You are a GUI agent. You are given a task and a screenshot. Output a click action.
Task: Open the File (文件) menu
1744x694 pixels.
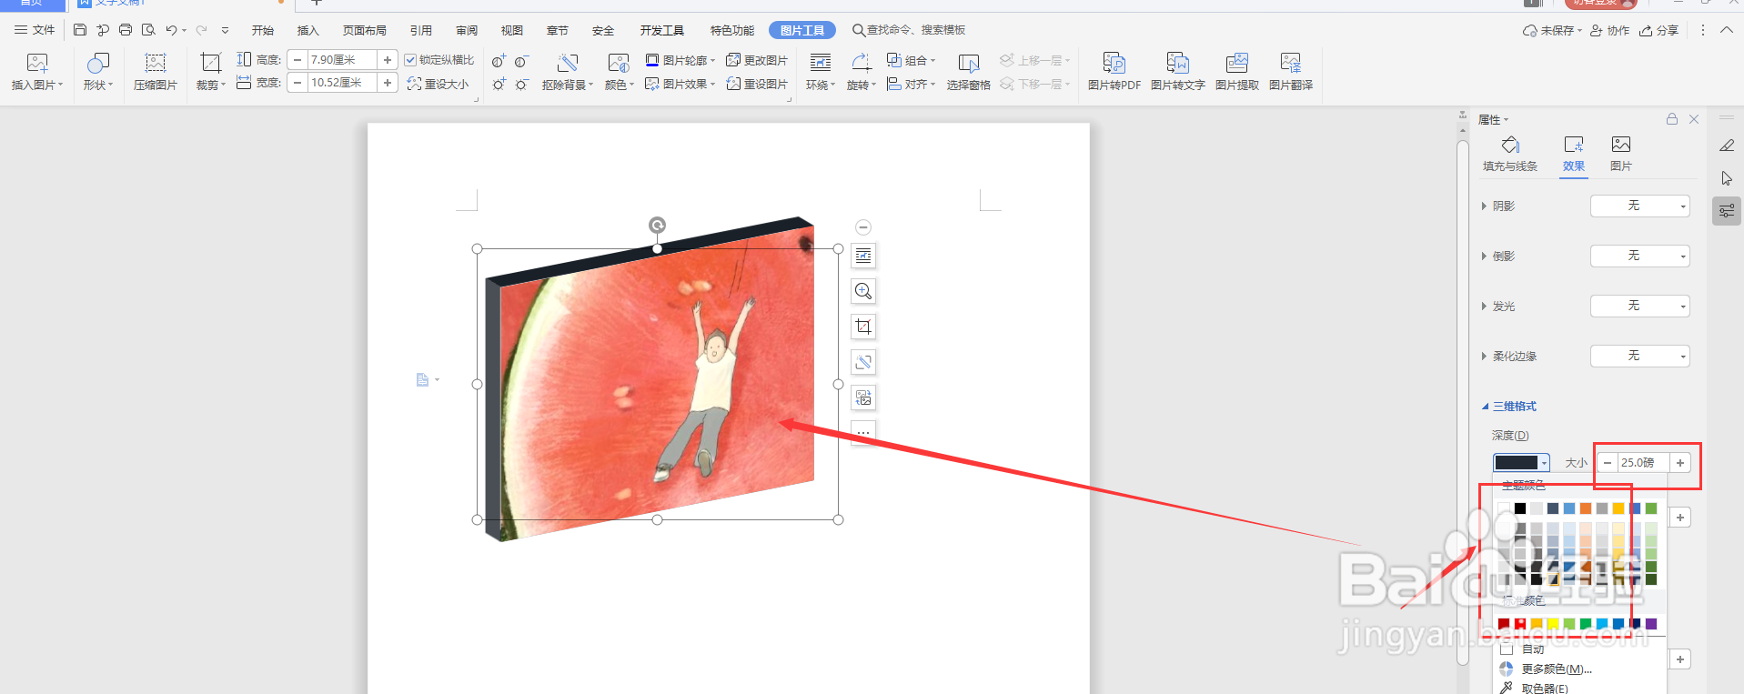(x=35, y=30)
